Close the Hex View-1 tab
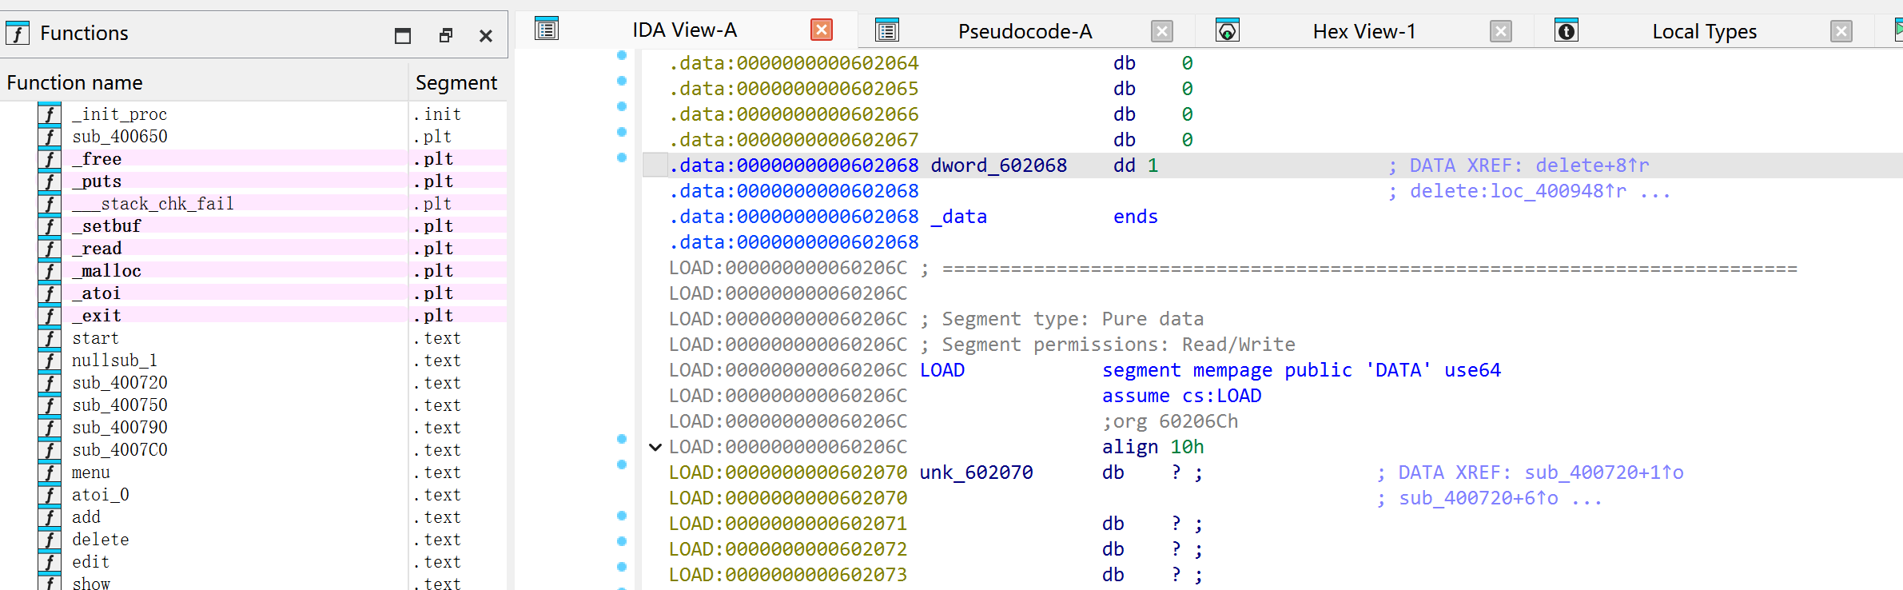Screen dimensions: 1903x590 tap(1501, 31)
